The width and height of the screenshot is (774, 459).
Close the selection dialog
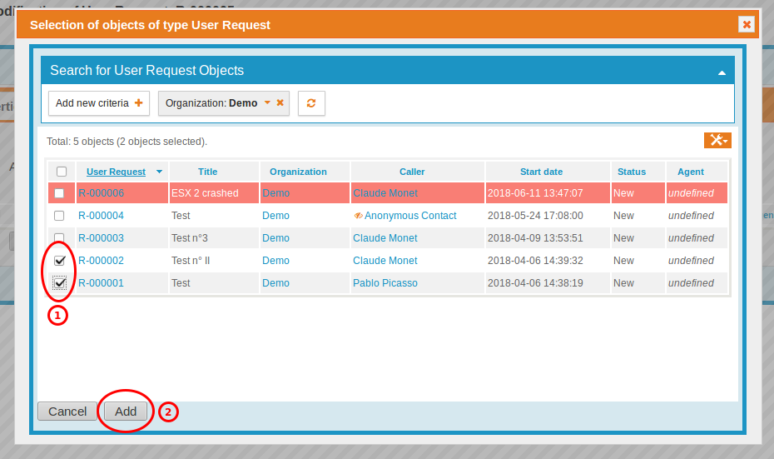tap(747, 24)
